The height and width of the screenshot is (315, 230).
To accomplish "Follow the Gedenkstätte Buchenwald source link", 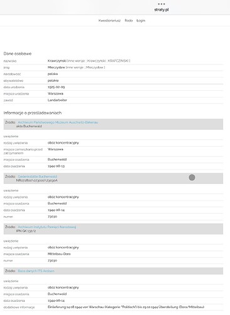I will point(38,176).
